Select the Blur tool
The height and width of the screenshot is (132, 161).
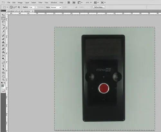(3, 56)
